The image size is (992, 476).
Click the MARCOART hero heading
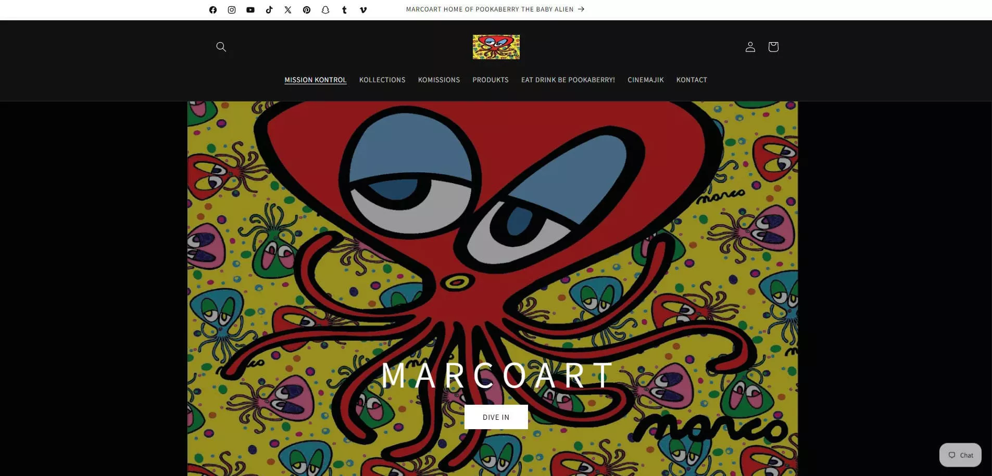[496, 375]
